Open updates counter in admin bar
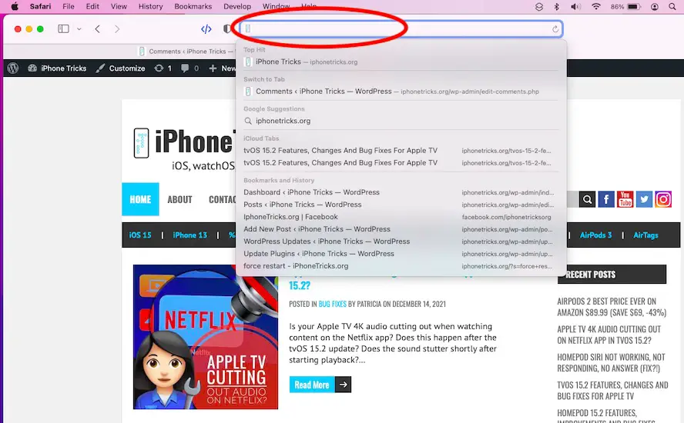This screenshot has width=684, height=423. coord(163,68)
